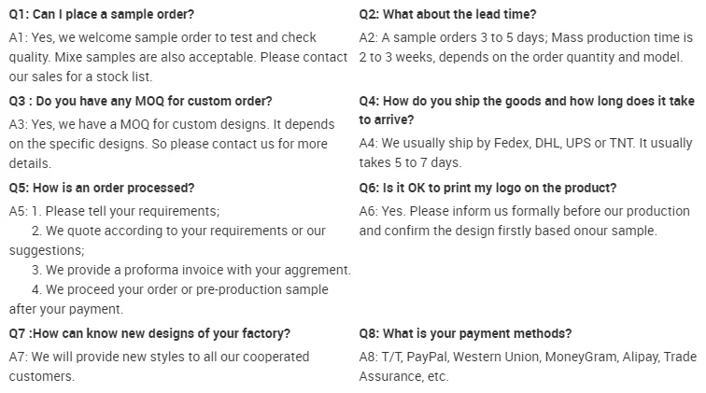Click the A2 lead time answer paragraph
Screen dimensions: 706x393
click(x=526, y=48)
